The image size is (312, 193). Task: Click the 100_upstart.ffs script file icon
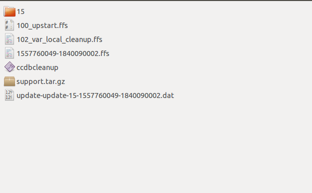[x=9, y=25]
